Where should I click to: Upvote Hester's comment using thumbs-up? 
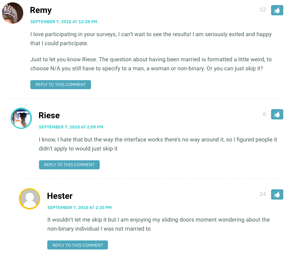click(277, 194)
